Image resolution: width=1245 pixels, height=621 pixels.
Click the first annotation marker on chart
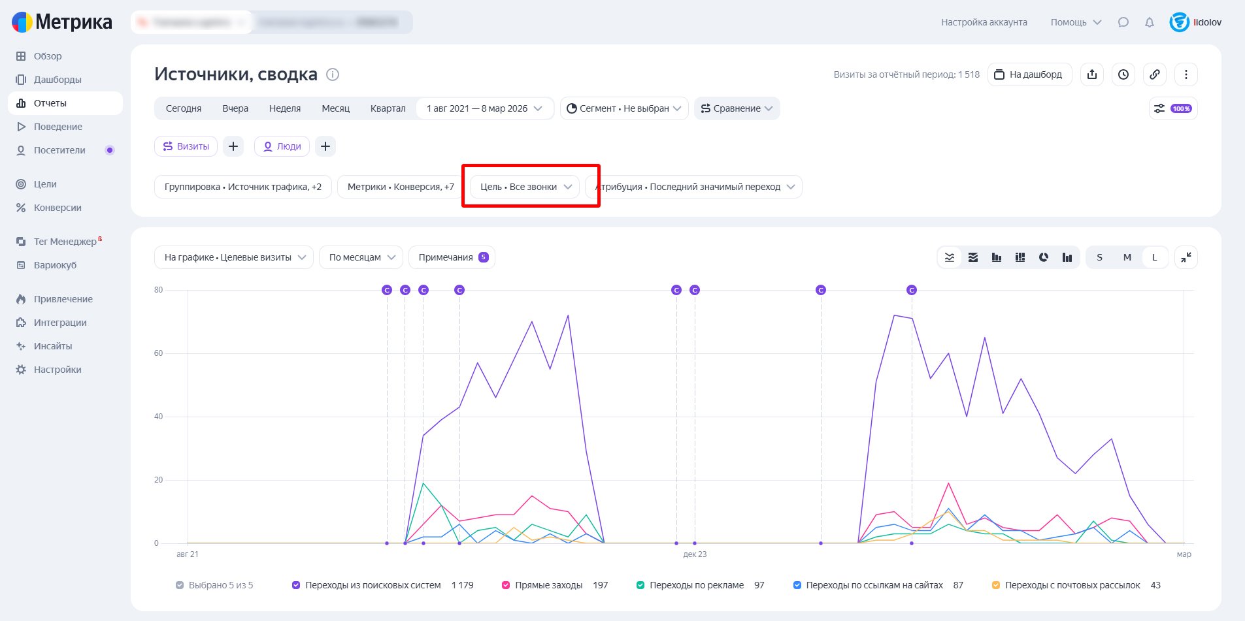click(387, 290)
